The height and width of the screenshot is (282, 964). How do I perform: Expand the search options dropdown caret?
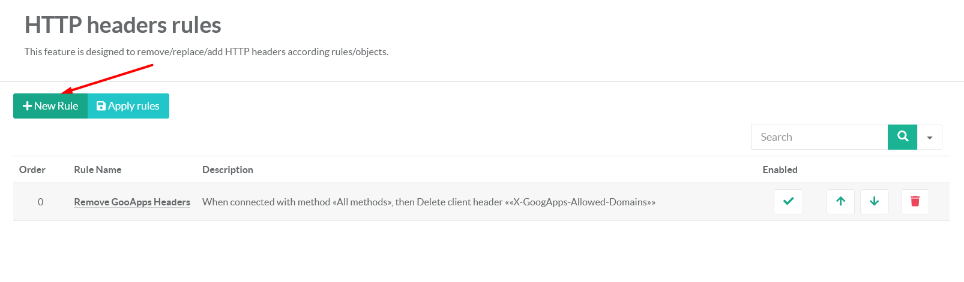tap(929, 138)
